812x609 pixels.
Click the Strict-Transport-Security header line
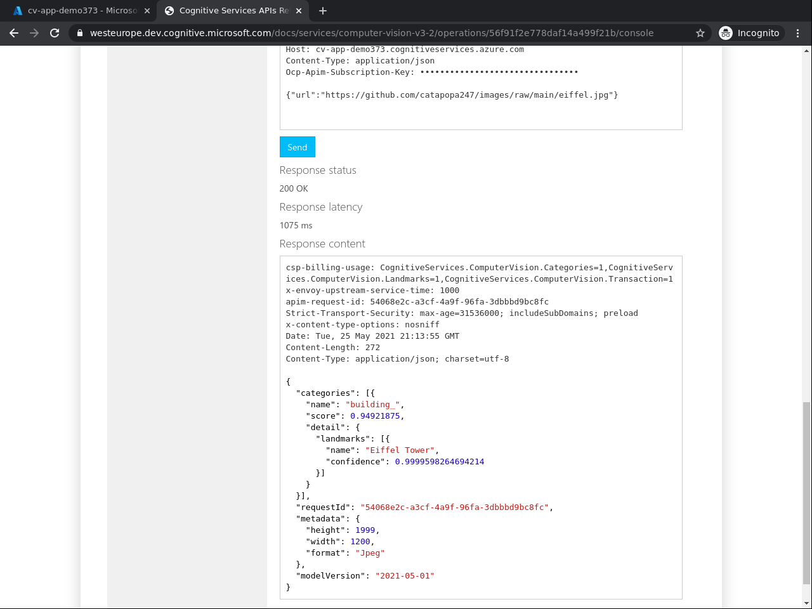click(x=462, y=313)
